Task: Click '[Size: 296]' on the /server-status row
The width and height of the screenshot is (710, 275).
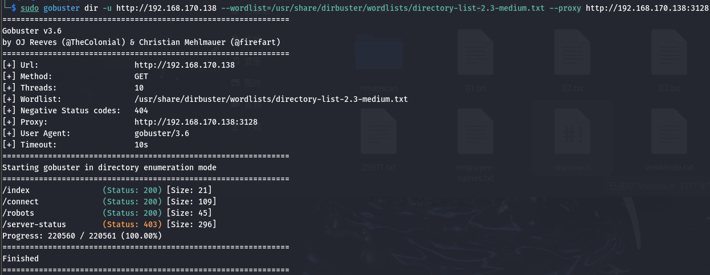Action: tap(191, 224)
